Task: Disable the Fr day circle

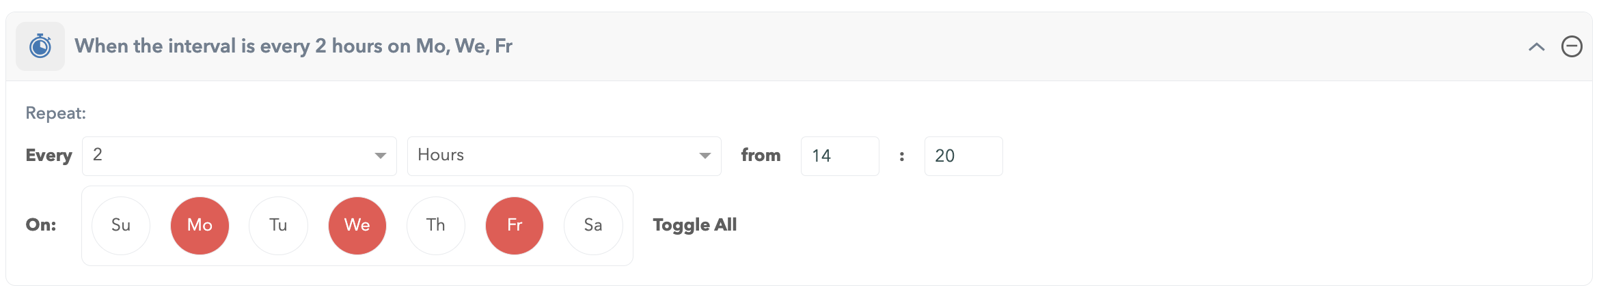Action: click(x=515, y=226)
